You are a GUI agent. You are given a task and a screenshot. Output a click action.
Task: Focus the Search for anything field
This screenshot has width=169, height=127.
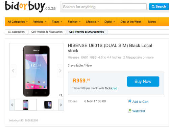point(104,7)
